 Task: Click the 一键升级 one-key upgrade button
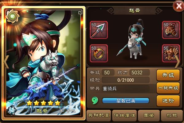point(168,88)
